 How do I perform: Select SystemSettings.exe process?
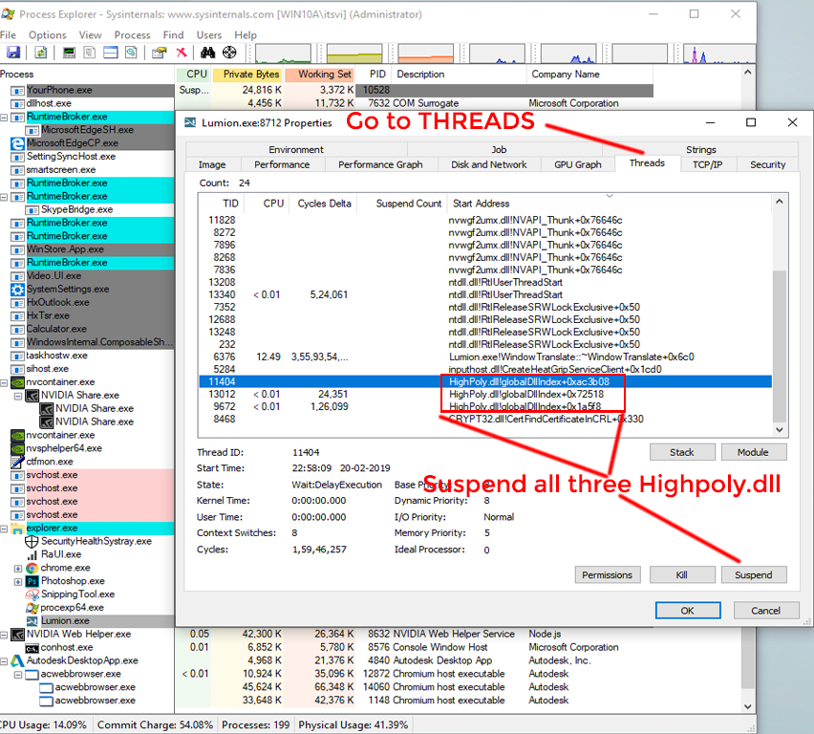point(68,289)
